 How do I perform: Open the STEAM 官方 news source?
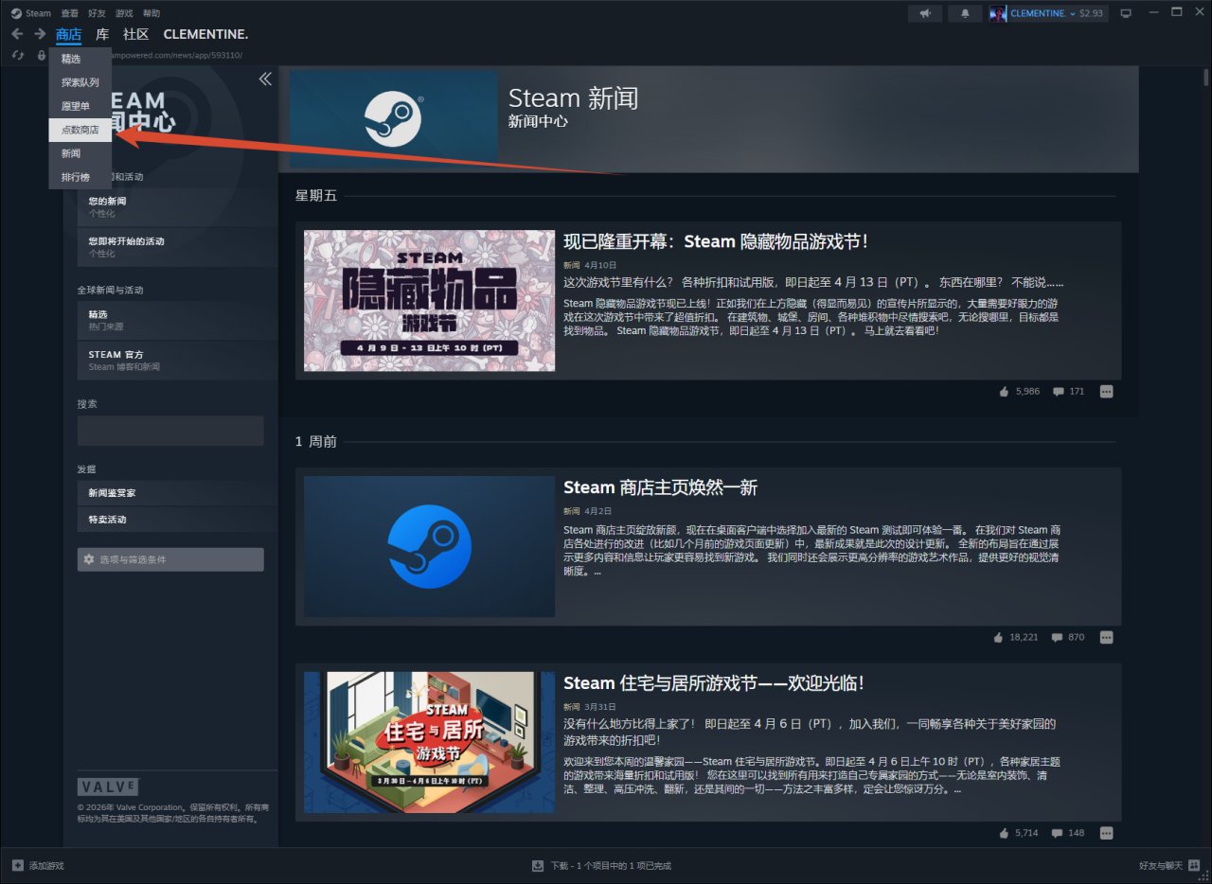[x=177, y=360]
